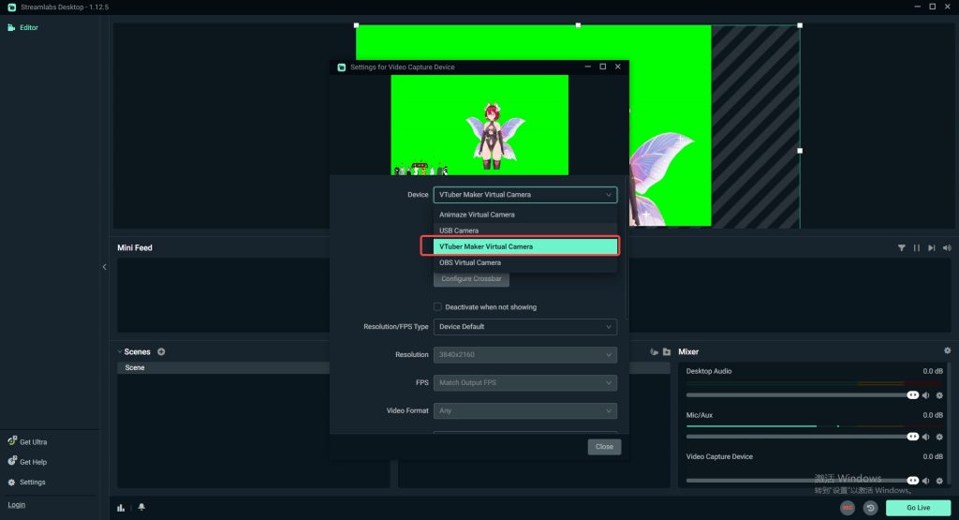Open Resolution/FPS Type dropdown

(525, 327)
